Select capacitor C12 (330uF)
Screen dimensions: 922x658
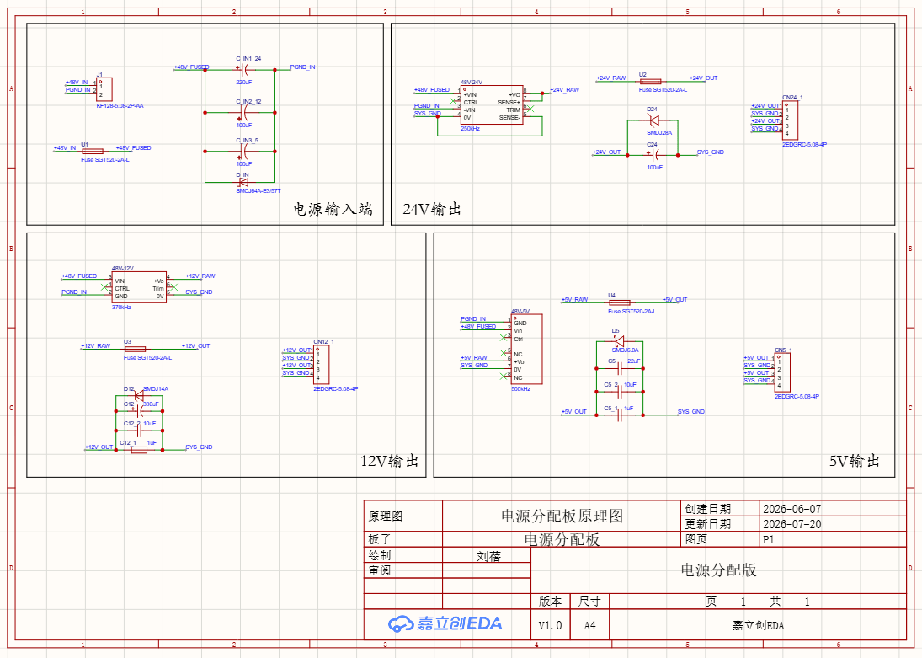point(139,410)
